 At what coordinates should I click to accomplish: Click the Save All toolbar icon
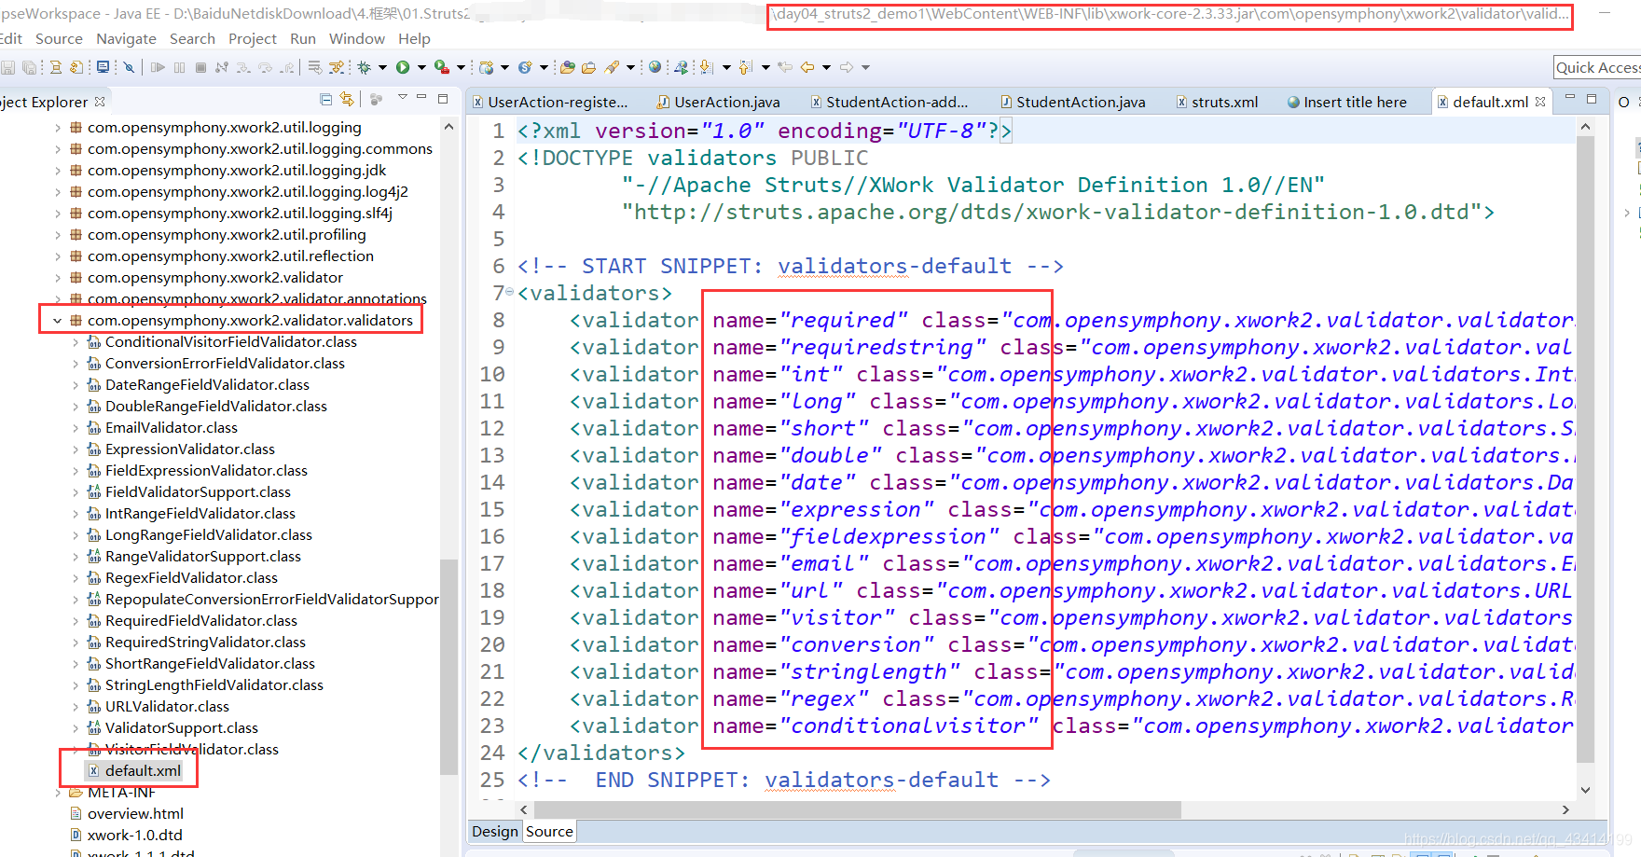tap(29, 67)
